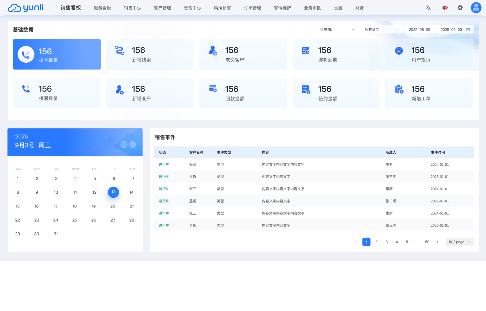Select day 20 on the calendar
Image resolution: width=486 pixels, height=311 pixels.
tap(113, 206)
